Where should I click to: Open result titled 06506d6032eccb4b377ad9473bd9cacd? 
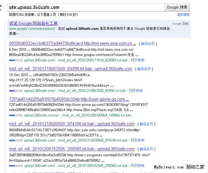tap(73, 43)
